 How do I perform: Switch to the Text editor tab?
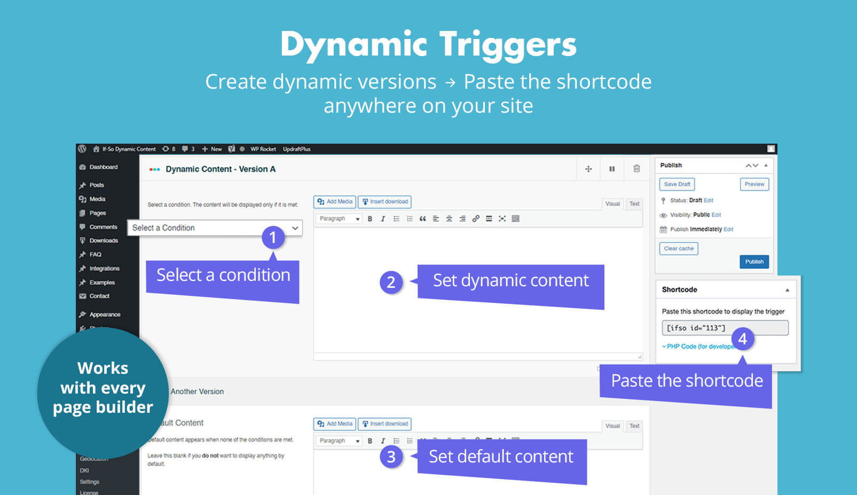pyautogui.click(x=634, y=203)
